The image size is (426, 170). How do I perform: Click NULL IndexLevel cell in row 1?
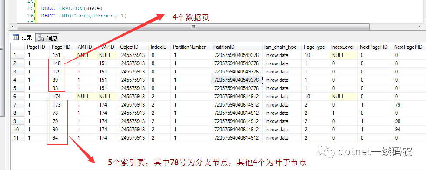coord(343,55)
